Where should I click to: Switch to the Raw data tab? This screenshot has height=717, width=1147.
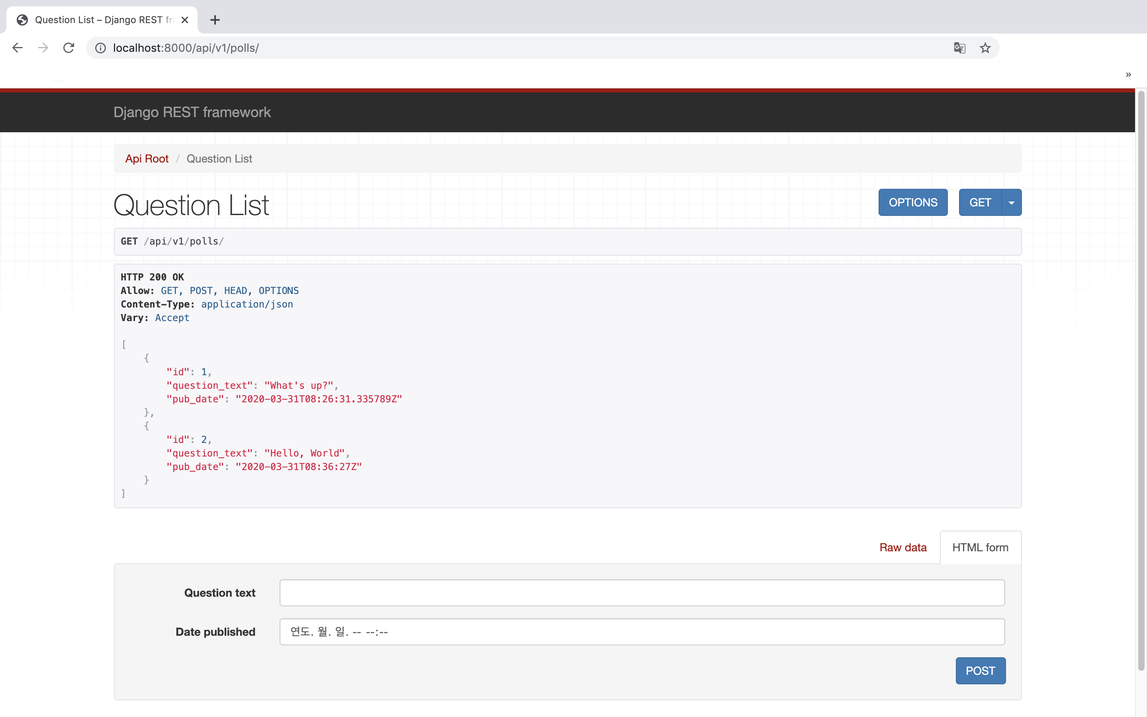pos(902,547)
